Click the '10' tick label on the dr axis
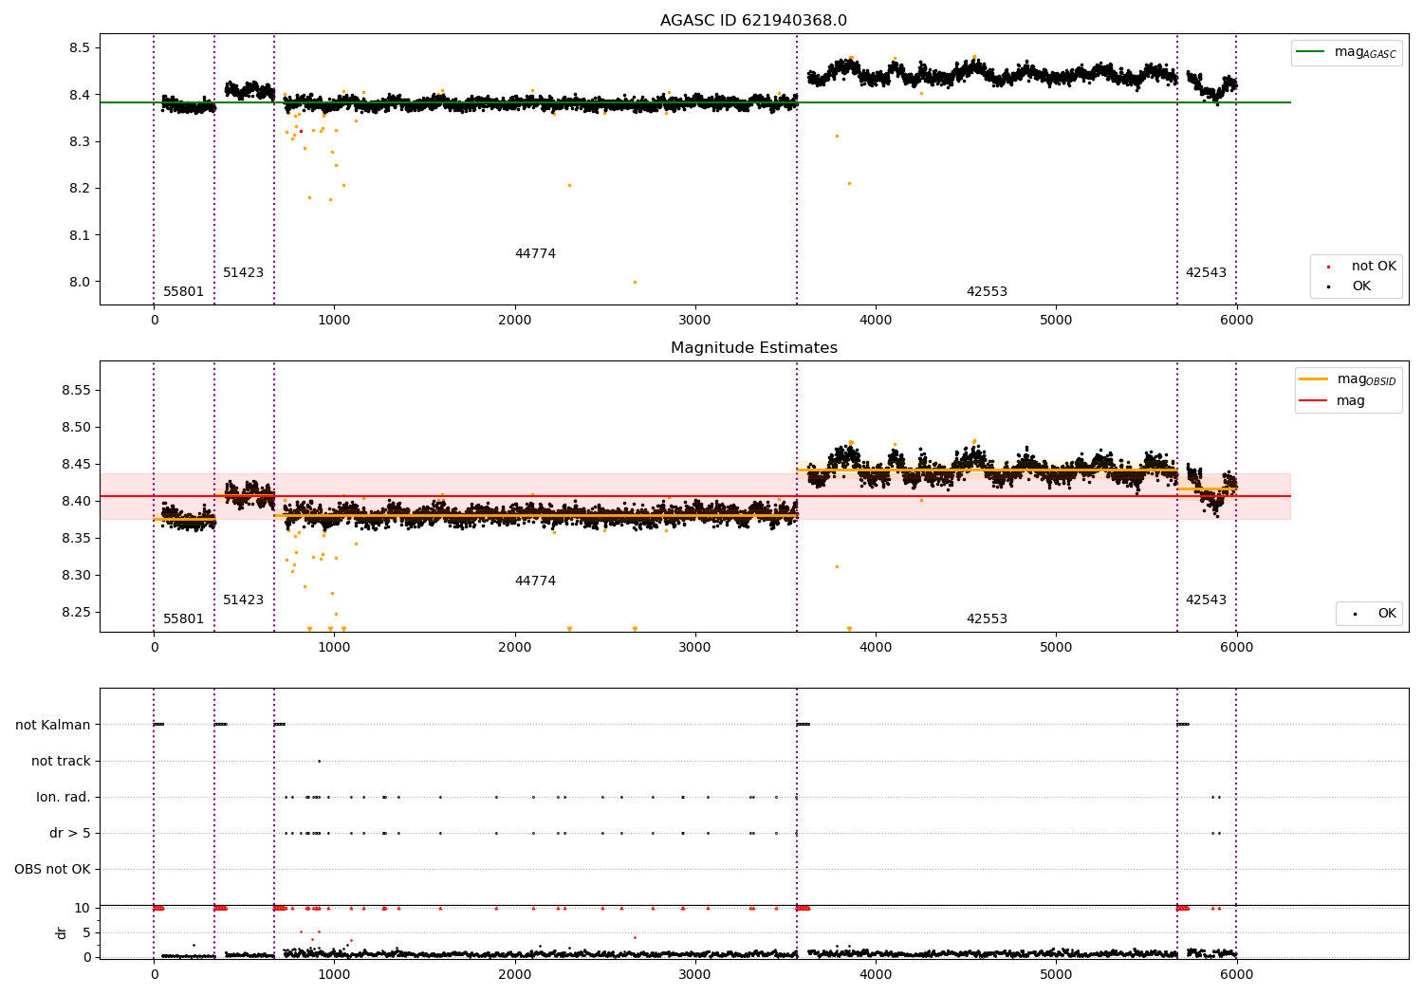The image size is (1423, 996). 83,908
